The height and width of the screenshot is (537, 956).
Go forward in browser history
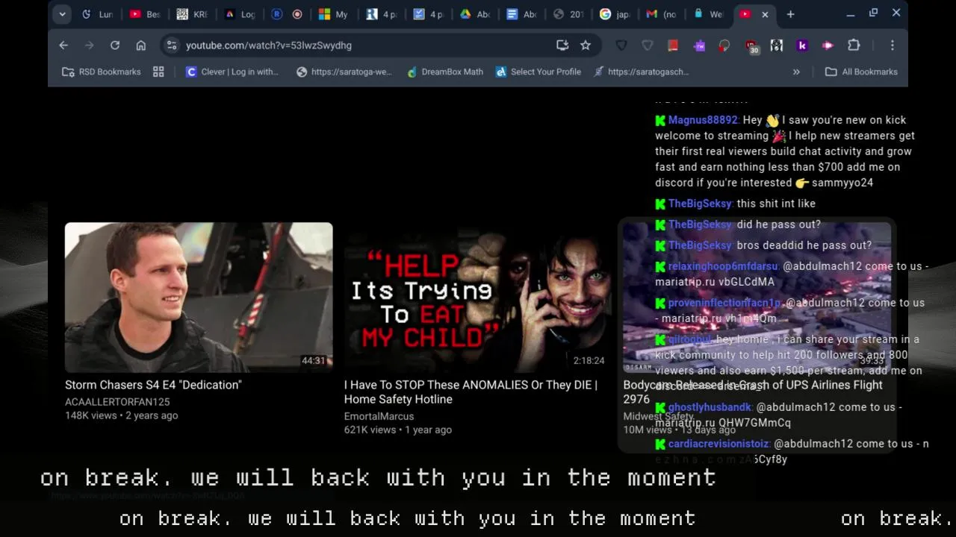89,45
